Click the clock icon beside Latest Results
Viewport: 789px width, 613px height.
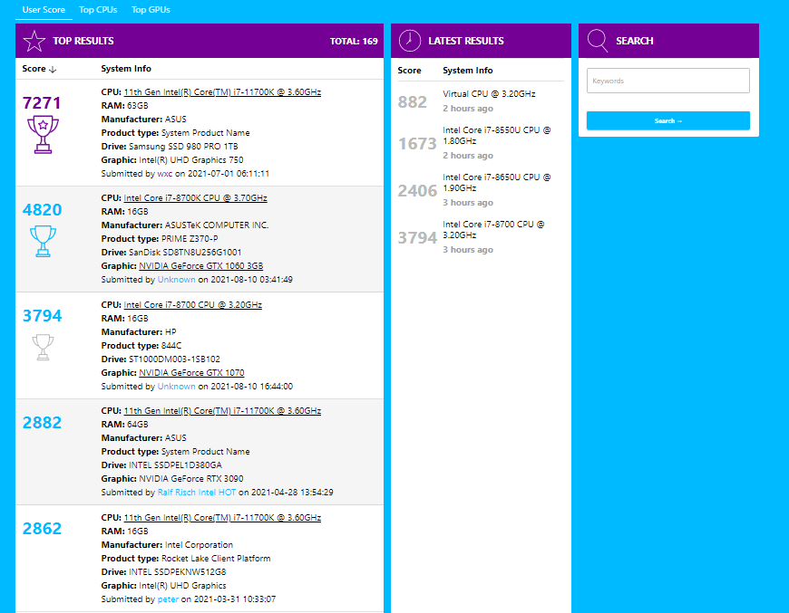(x=410, y=41)
